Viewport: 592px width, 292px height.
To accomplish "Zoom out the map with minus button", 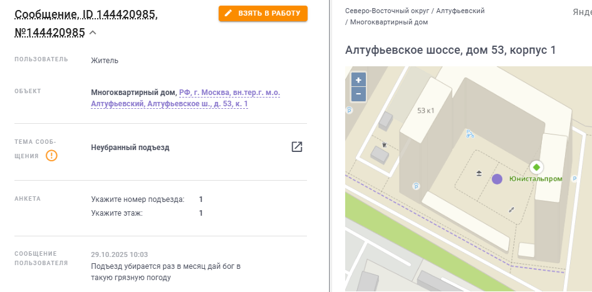I will (x=358, y=94).
